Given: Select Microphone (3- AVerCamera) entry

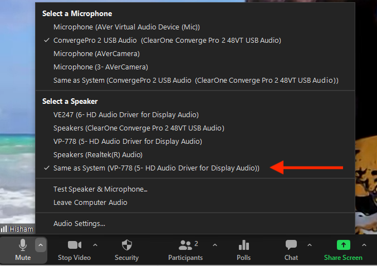Looking at the screenshot, I should [195, 67].
